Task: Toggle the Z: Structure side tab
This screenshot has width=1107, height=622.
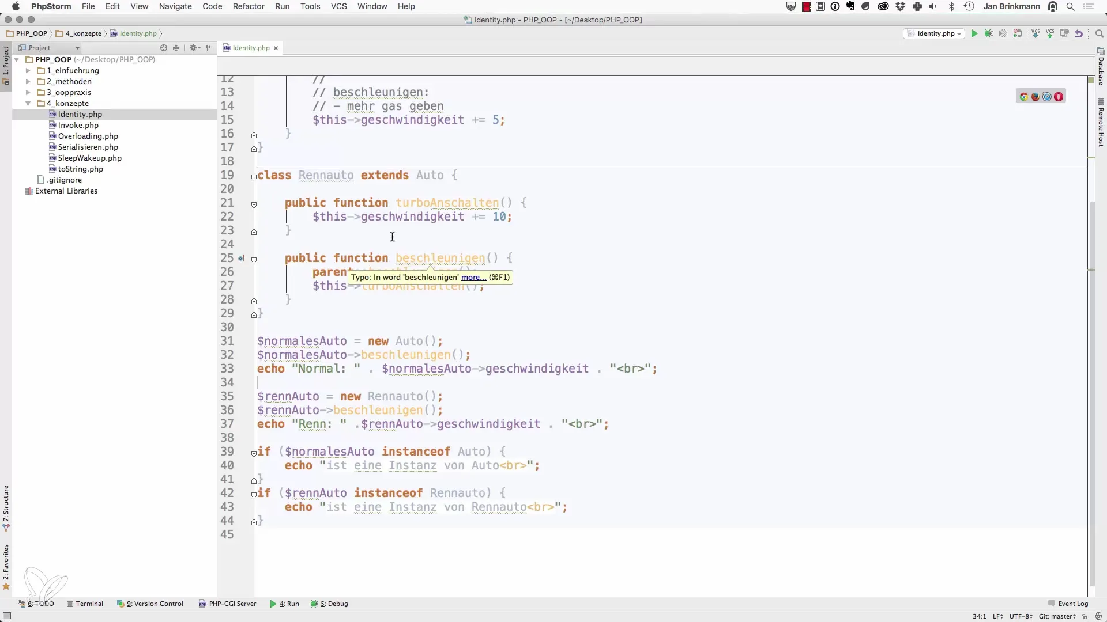Action: coord(6,508)
